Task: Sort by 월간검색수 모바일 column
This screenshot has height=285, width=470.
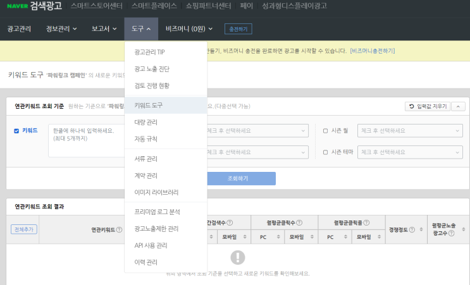Action: (245, 237)
